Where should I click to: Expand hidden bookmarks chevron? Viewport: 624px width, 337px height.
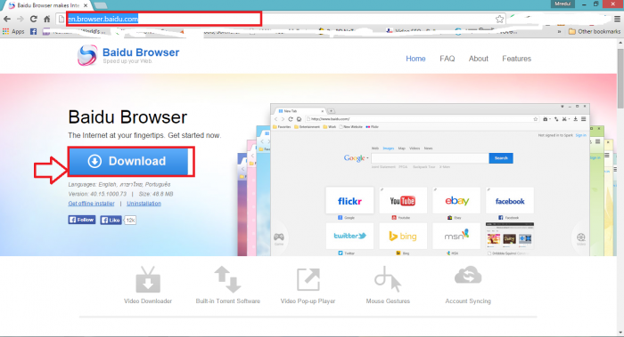coord(559,31)
